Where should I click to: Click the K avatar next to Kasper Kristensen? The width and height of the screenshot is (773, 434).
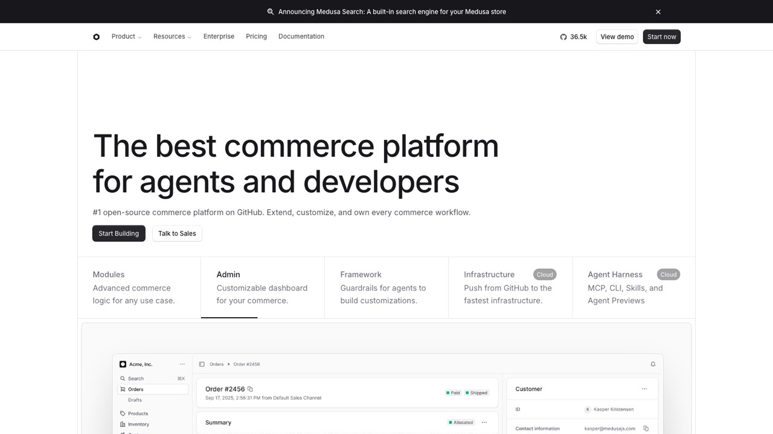pyautogui.click(x=588, y=409)
